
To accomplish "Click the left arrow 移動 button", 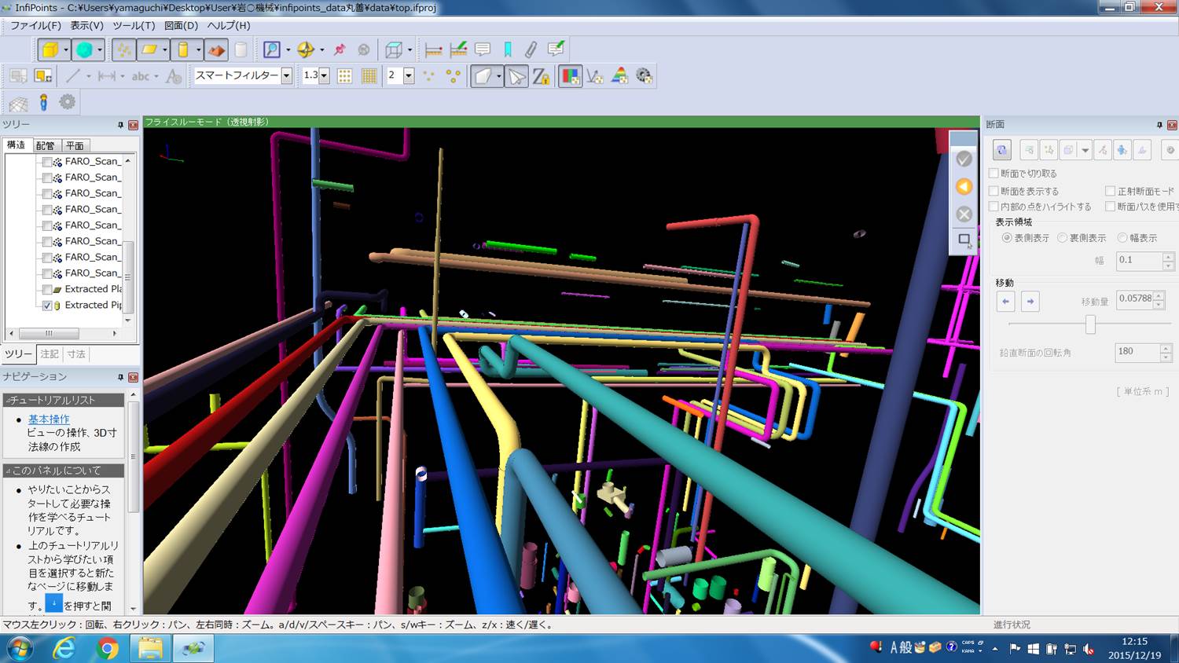I will 1005,301.
